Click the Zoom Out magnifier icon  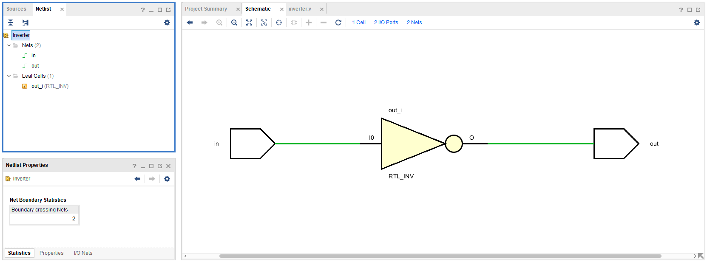[x=234, y=23]
